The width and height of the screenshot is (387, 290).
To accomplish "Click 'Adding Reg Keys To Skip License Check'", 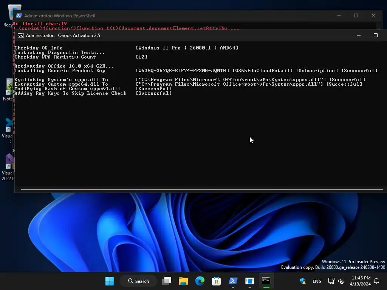I will pyautogui.click(x=70, y=93).
